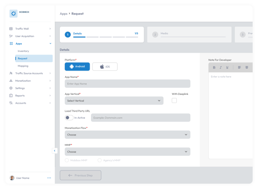Toggle underline formatting in note editor

tap(227, 67)
